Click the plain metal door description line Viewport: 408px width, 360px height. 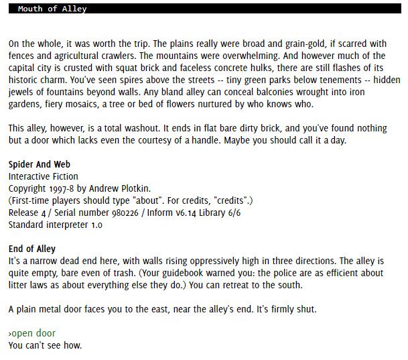coord(162,309)
